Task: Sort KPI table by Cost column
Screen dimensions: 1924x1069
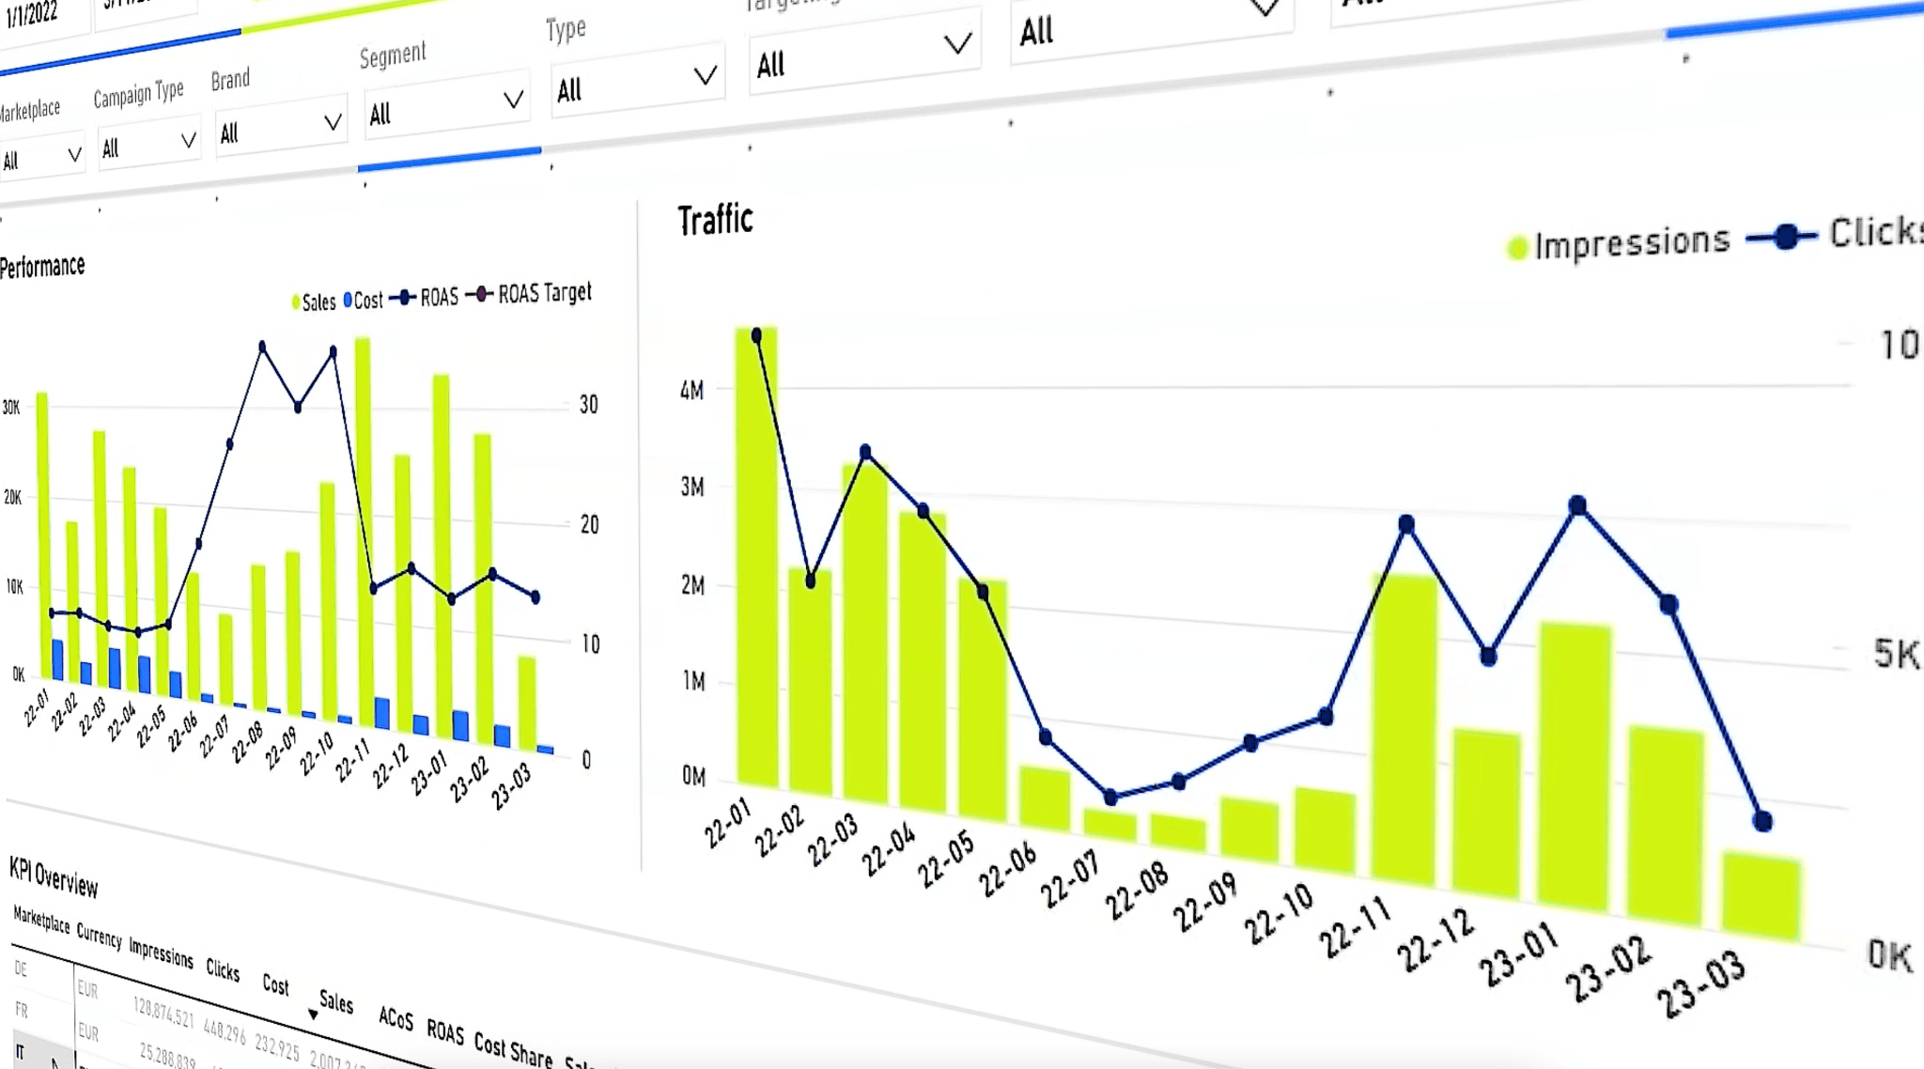Action: 275,984
